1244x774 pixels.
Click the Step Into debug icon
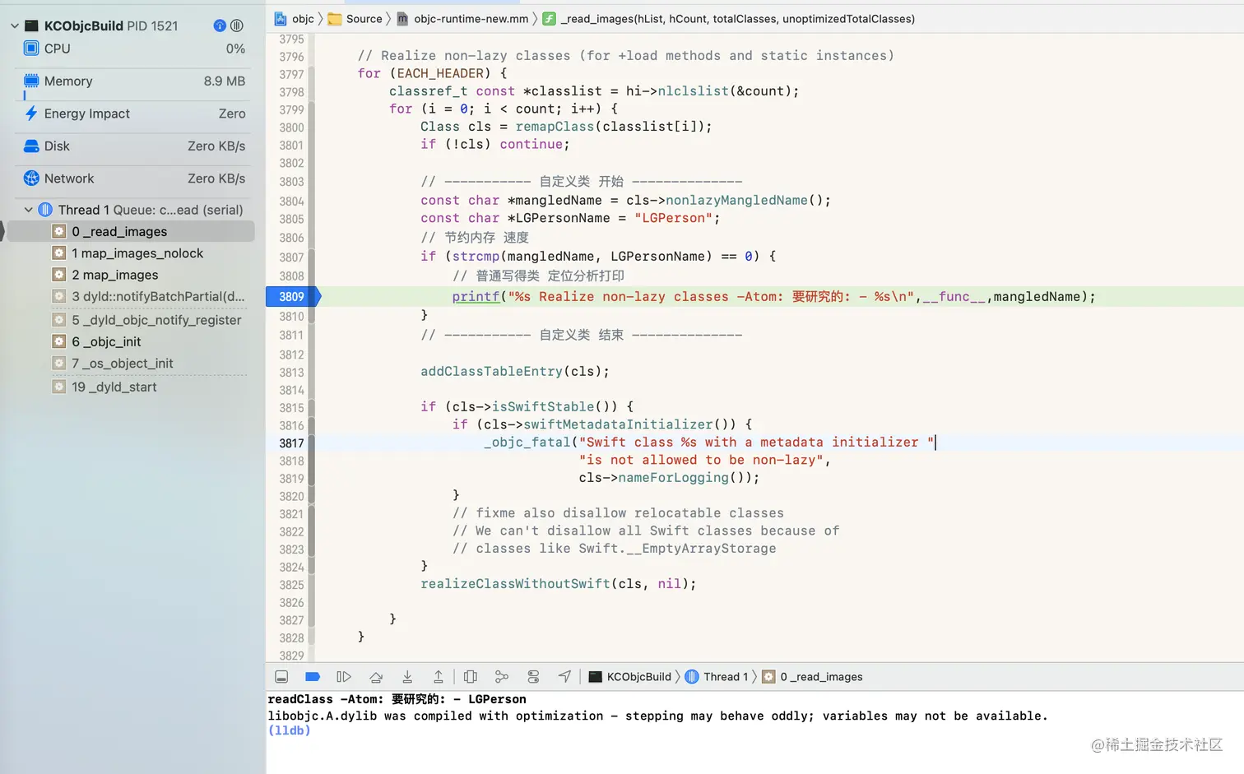coord(407,677)
